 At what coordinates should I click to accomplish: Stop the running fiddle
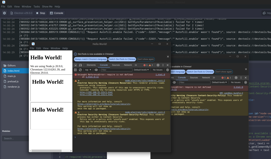pyautogui.click(x=41, y=13)
